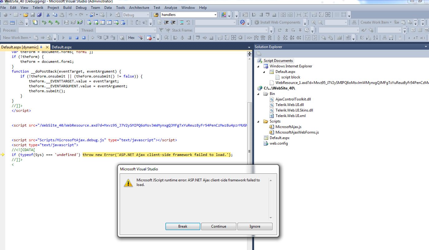The width and height of the screenshot is (429, 250).
Task: Close the Default.aspx [dynamic] tab
Action: [47, 47]
